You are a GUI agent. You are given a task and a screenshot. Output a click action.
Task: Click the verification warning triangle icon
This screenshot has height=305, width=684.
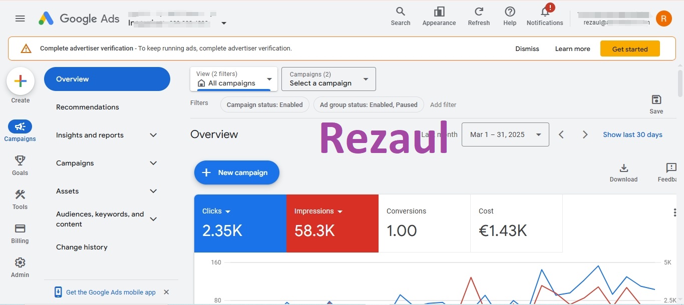[26, 48]
